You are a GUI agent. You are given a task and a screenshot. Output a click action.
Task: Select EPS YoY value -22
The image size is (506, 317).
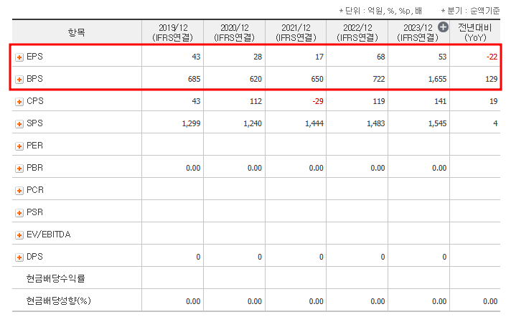click(492, 57)
